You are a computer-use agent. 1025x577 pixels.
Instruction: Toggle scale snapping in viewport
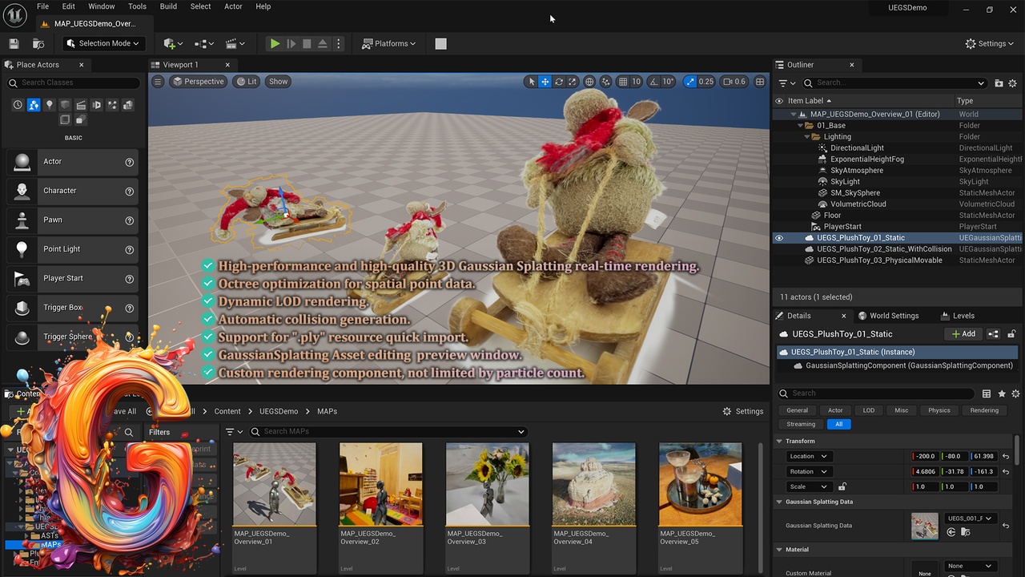(689, 82)
